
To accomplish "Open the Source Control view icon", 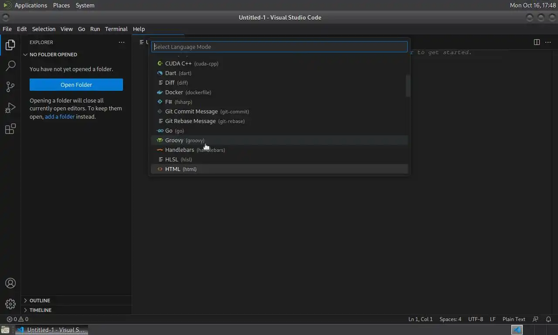I will [x=10, y=87].
